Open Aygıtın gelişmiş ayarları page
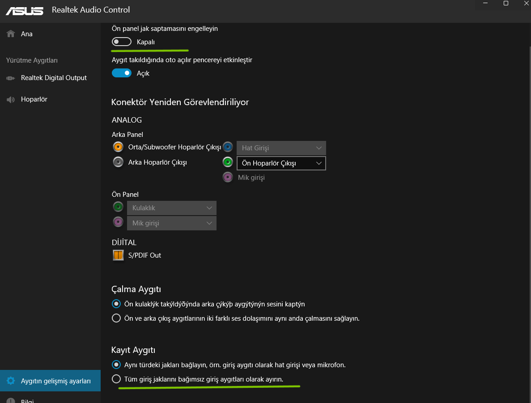This screenshot has height=403, width=531. [50, 381]
